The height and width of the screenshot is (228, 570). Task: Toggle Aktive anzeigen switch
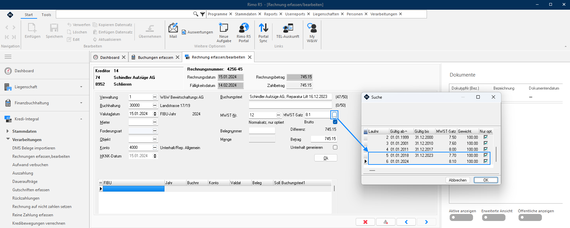pyautogui.click(x=461, y=217)
